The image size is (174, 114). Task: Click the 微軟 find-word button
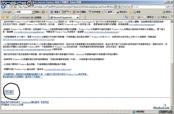pyautogui.click(x=137, y=12)
